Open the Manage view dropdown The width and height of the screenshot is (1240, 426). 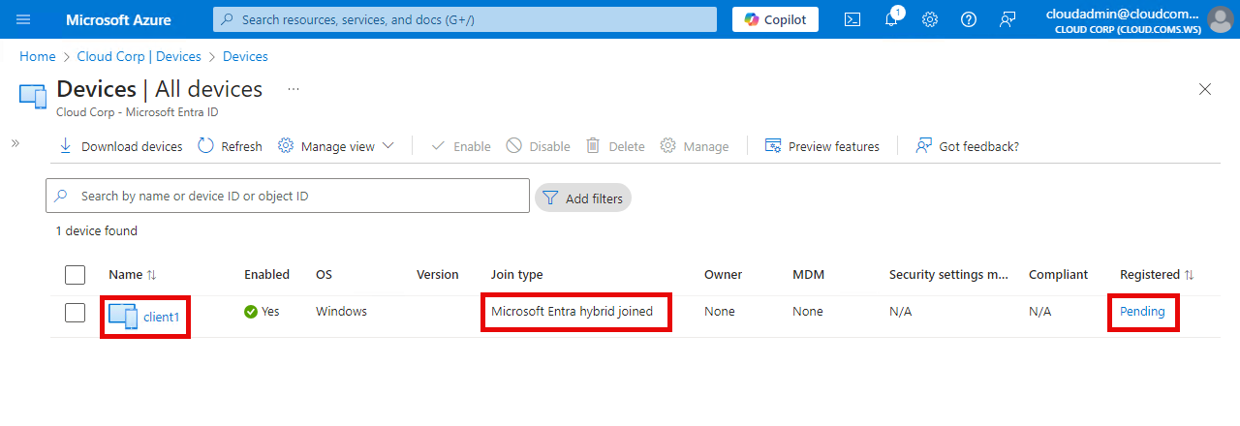pos(336,146)
